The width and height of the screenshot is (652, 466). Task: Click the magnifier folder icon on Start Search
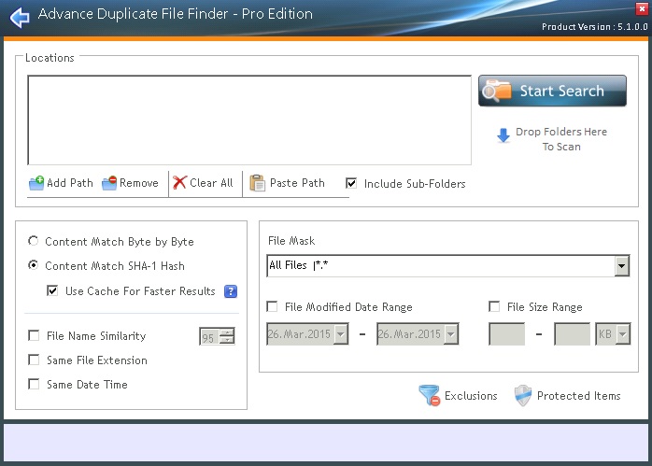pos(497,91)
